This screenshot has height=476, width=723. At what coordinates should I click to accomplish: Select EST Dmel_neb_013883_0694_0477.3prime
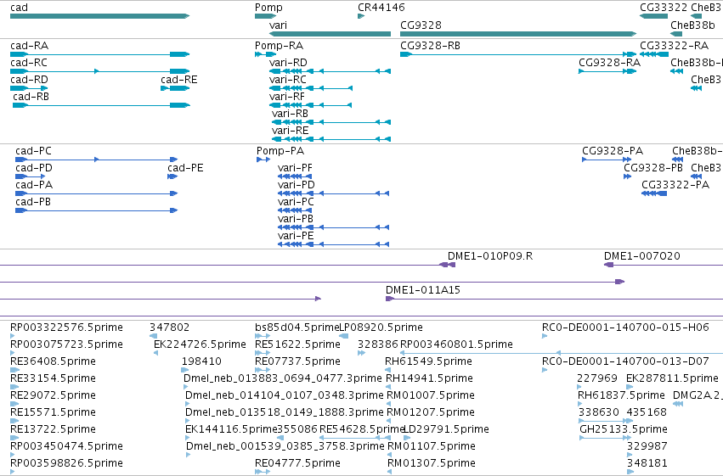(x=283, y=378)
